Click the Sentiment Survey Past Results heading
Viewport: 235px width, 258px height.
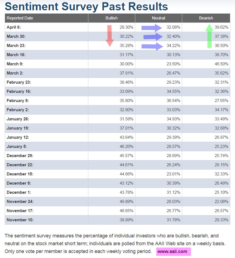point(86,6)
